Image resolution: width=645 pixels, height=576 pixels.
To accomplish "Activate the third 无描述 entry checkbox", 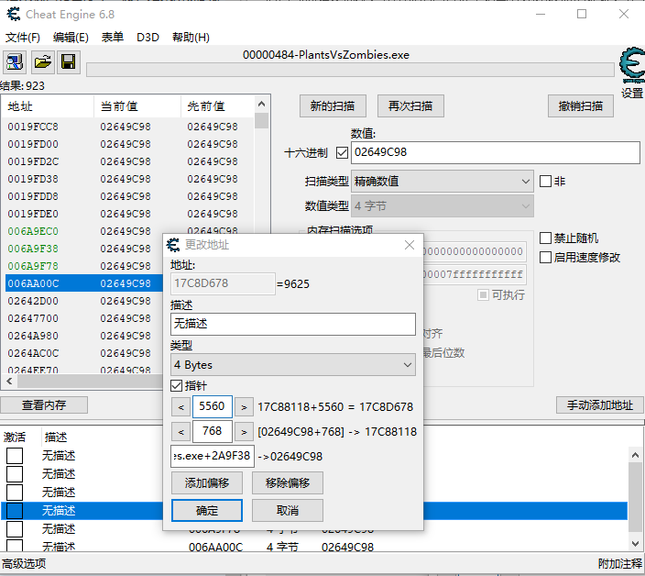I will 15,493.
